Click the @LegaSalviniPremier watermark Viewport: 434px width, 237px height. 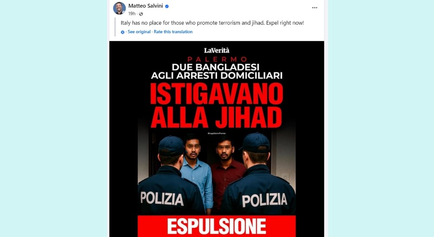pos(217,133)
